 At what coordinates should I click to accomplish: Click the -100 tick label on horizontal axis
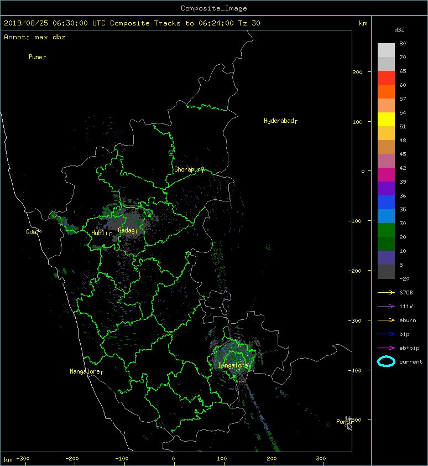click(122, 459)
